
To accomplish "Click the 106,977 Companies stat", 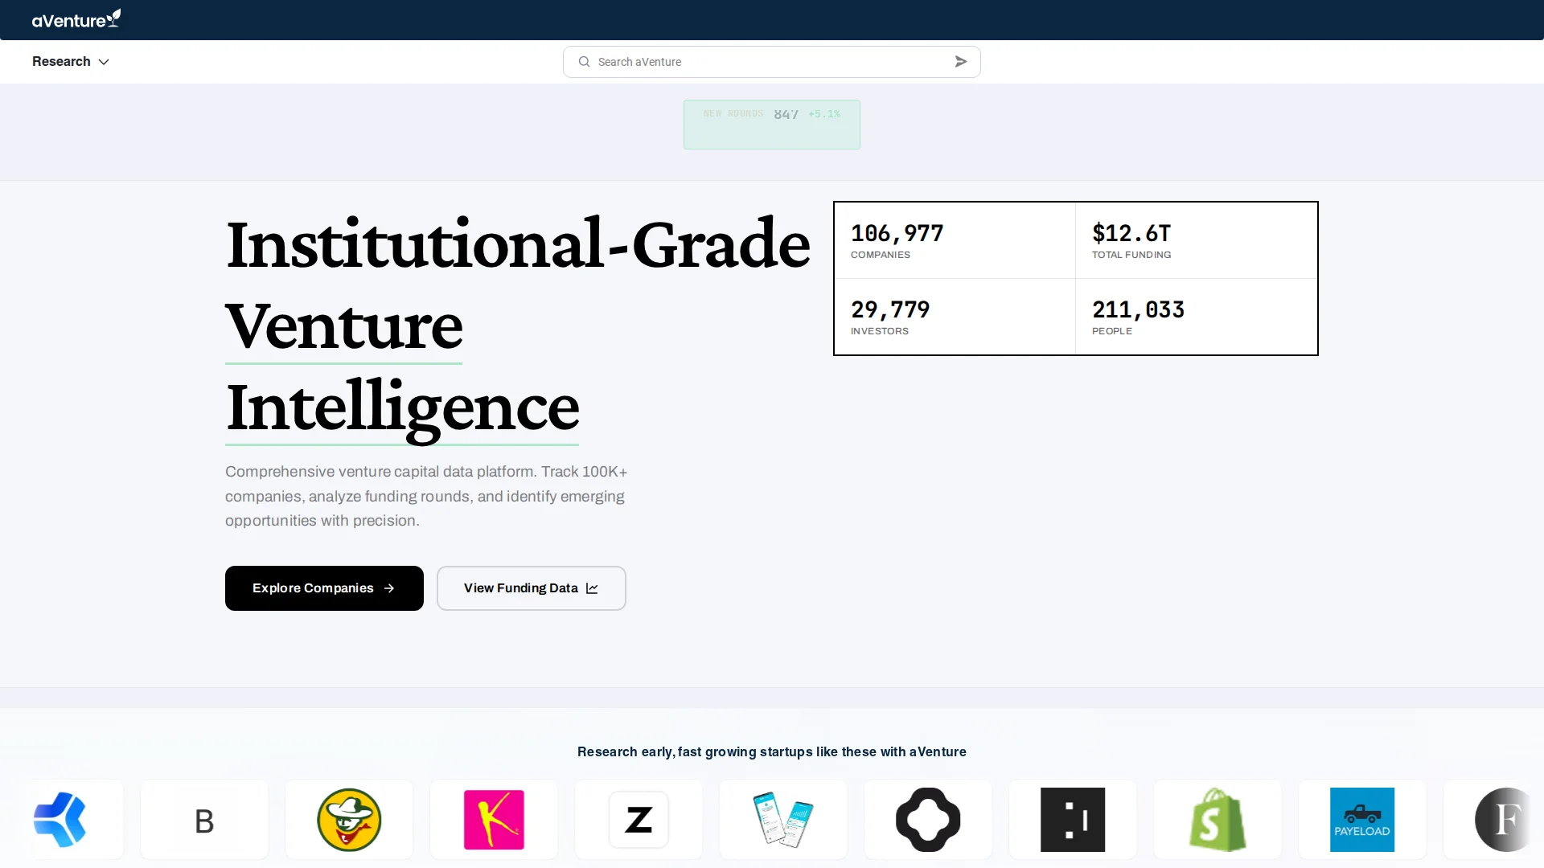I will [954, 241].
